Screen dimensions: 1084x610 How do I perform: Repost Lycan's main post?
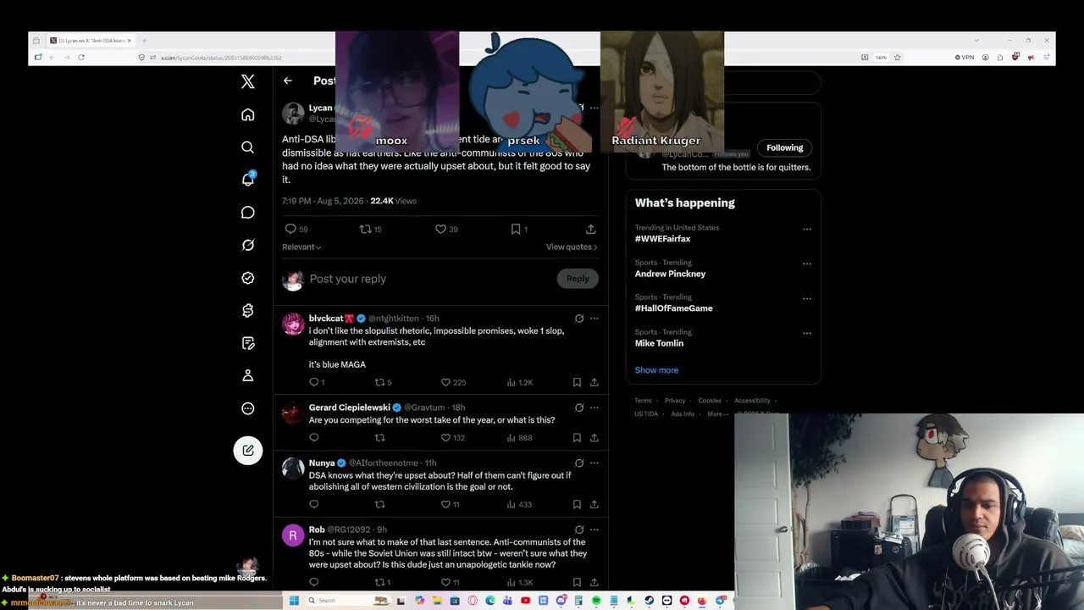(x=371, y=229)
